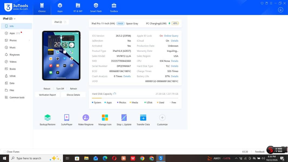This screenshot has width=288, height=162.
Task: Click the 49% battery indicator
Action: [175, 23]
